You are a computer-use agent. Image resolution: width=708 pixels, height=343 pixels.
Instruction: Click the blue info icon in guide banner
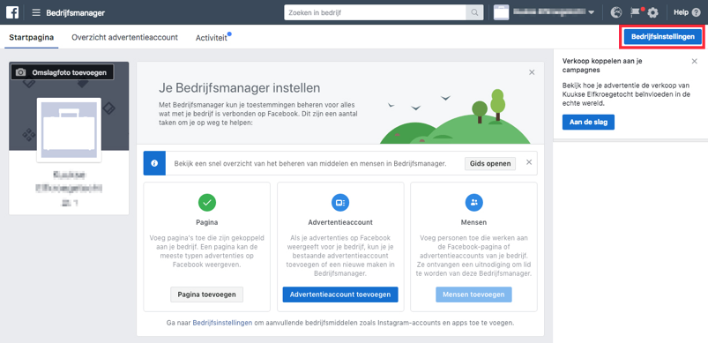click(154, 163)
